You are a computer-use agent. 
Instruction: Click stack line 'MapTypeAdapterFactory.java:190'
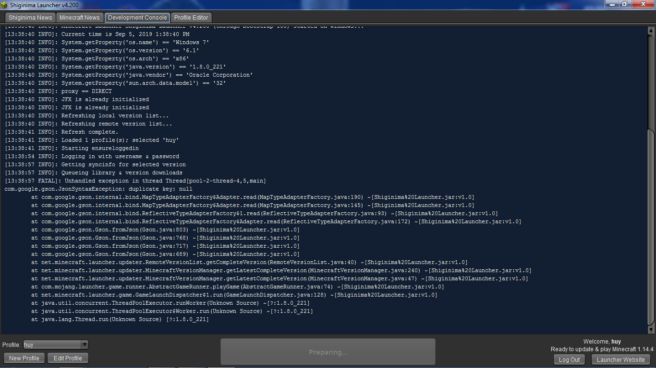[x=253, y=197]
